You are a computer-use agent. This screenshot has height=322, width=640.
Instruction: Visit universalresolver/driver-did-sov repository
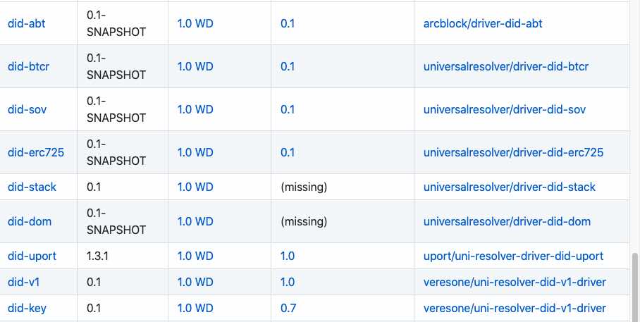(504, 109)
